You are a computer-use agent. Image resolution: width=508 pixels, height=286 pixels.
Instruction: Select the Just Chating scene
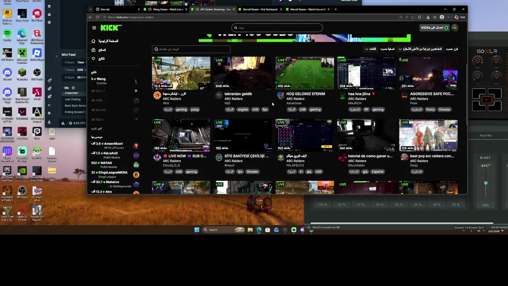[x=73, y=99]
